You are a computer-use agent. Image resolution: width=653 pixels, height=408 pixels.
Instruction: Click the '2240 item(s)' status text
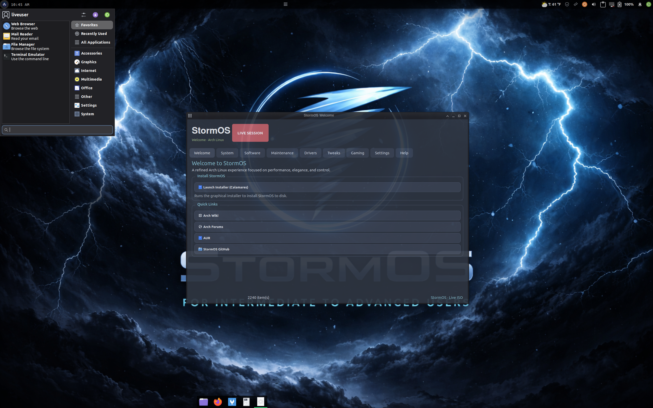(258, 297)
